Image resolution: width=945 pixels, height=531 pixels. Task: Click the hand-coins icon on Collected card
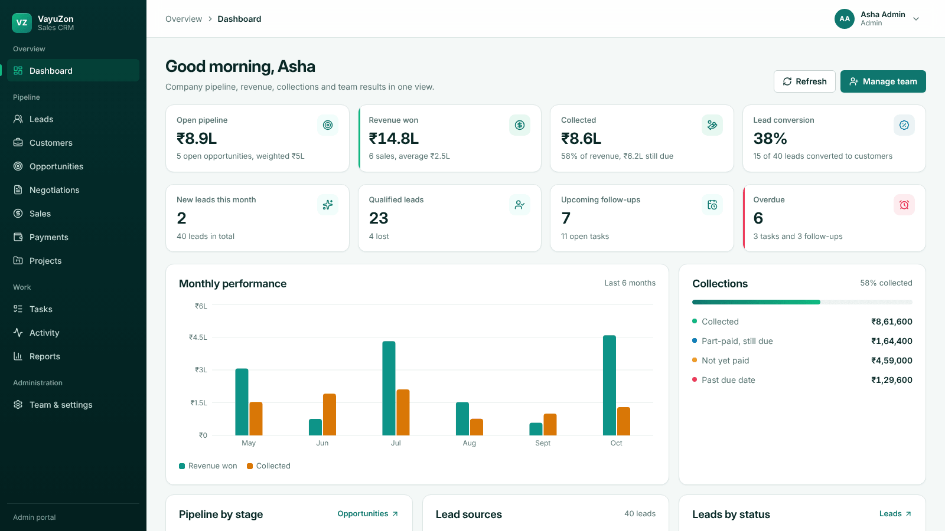coord(712,125)
